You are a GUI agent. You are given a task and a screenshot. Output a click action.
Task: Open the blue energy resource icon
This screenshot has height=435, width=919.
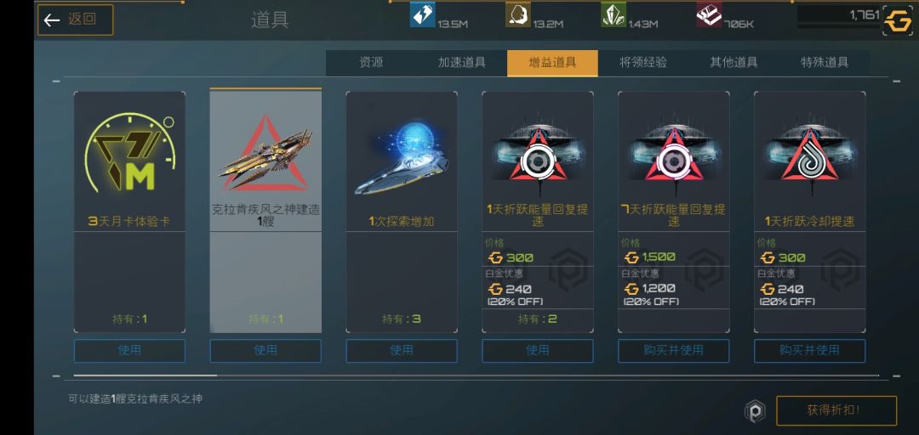423,14
